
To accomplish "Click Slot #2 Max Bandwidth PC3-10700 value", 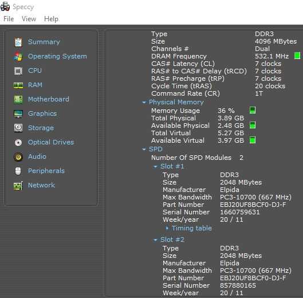I will click(x=255, y=270).
